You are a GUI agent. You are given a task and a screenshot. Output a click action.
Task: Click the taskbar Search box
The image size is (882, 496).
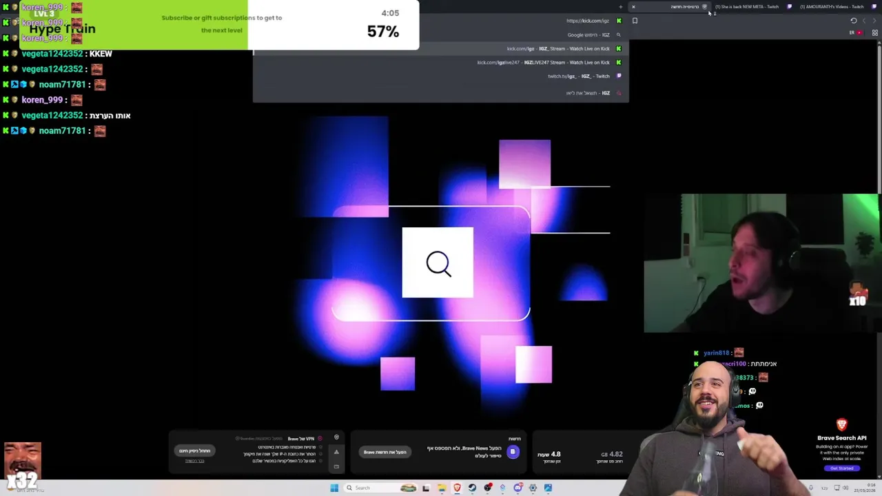click(x=381, y=488)
